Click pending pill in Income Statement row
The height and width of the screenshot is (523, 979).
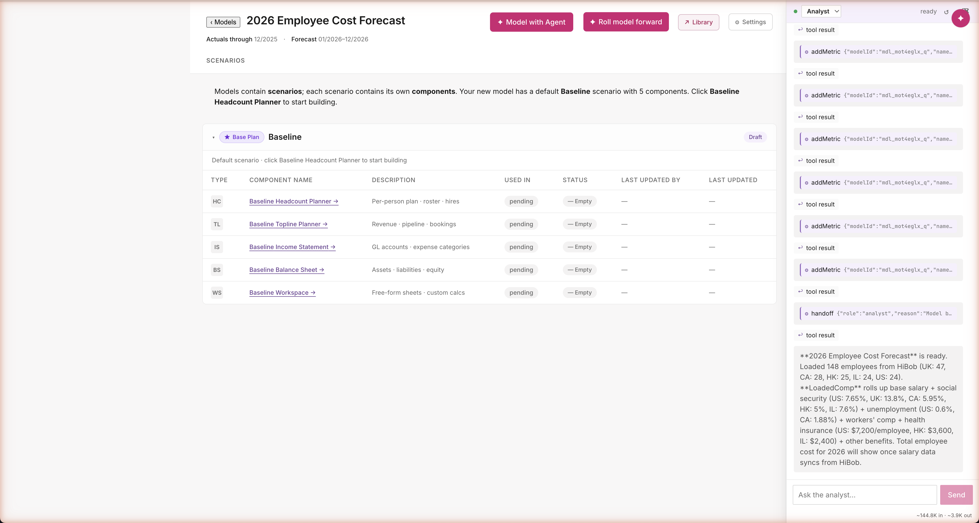click(x=521, y=247)
